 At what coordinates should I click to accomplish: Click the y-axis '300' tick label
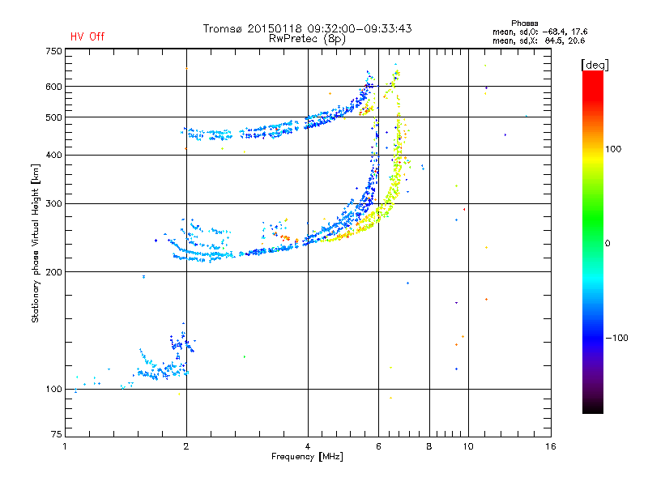(53, 203)
